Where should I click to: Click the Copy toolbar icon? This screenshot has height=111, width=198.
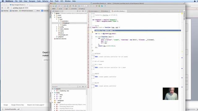(67, 6)
